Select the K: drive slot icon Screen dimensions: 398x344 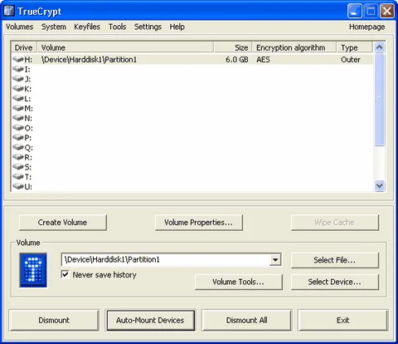point(18,89)
